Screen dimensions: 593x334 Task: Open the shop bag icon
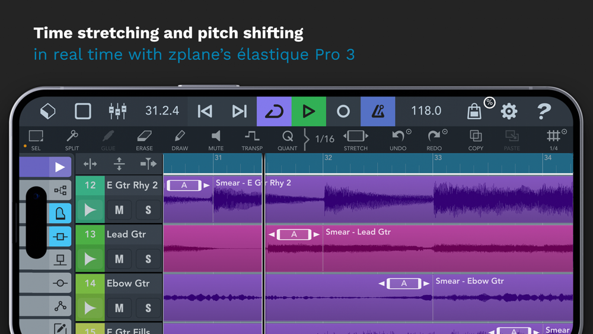click(474, 112)
